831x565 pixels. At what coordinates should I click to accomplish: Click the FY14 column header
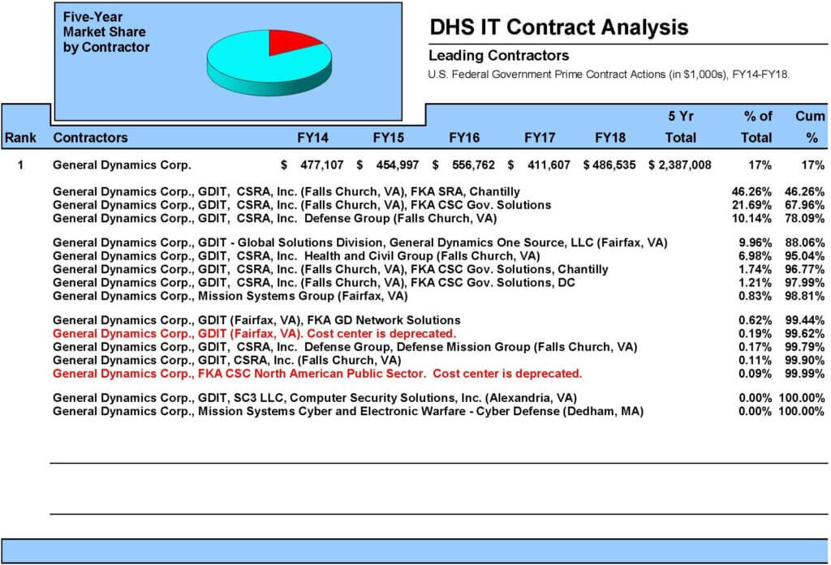click(312, 138)
